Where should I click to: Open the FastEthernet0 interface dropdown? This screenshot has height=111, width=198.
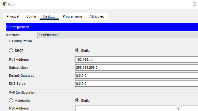coord(118,35)
